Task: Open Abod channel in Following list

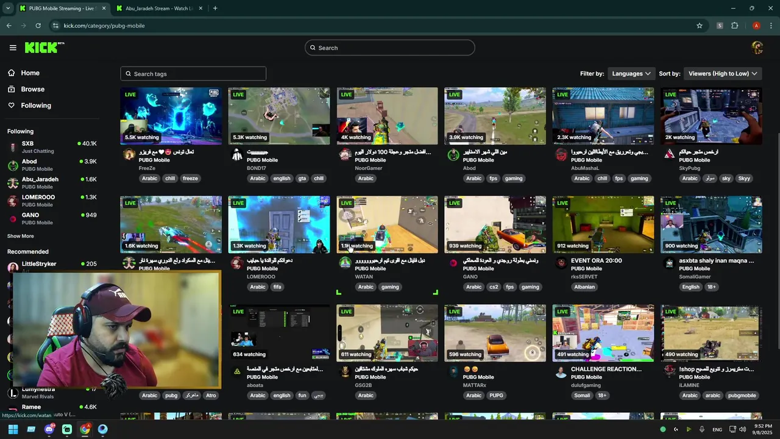Action: tap(52, 165)
